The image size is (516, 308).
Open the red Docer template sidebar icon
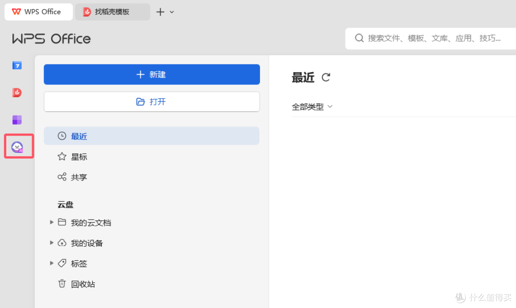pos(17,93)
